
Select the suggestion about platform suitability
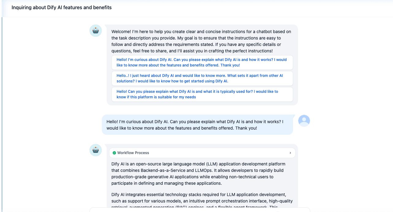(202, 94)
